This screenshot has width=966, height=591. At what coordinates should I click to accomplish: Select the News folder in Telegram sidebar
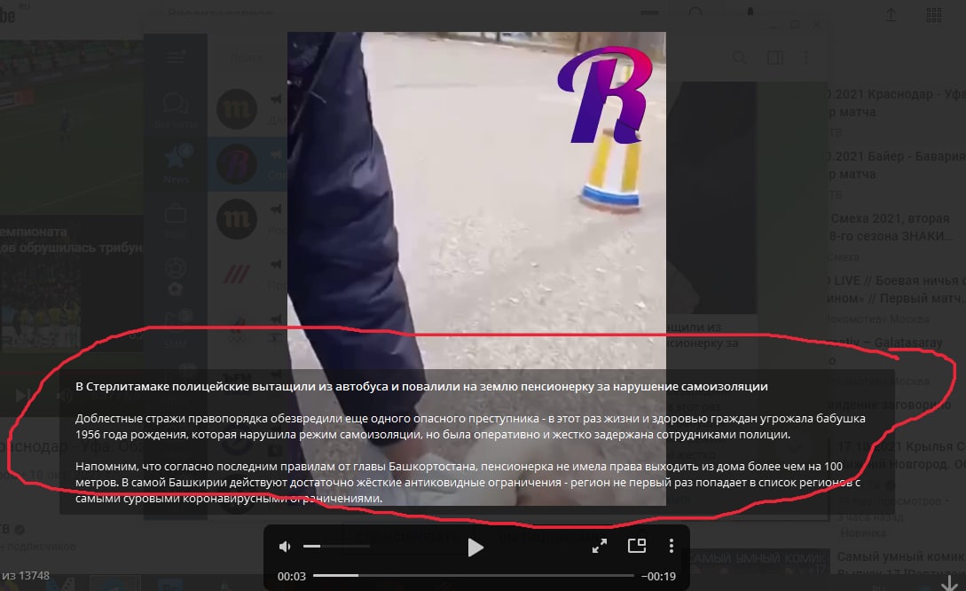(x=177, y=164)
